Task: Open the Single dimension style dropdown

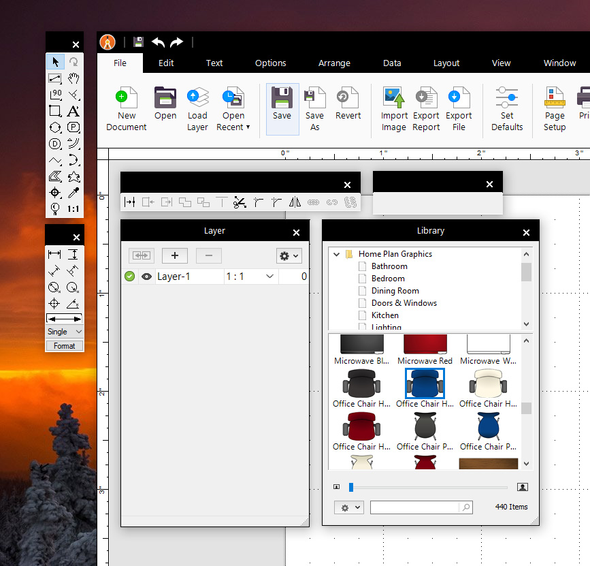Action: point(65,332)
